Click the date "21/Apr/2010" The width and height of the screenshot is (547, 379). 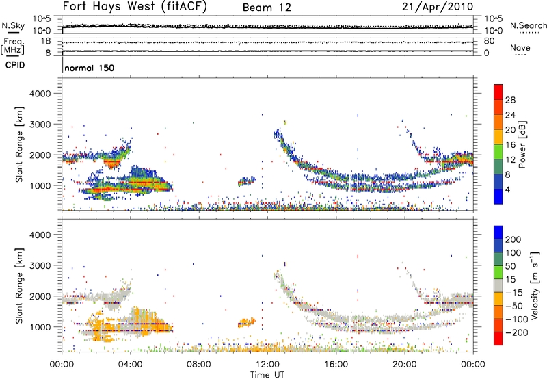pyautogui.click(x=438, y=6)
